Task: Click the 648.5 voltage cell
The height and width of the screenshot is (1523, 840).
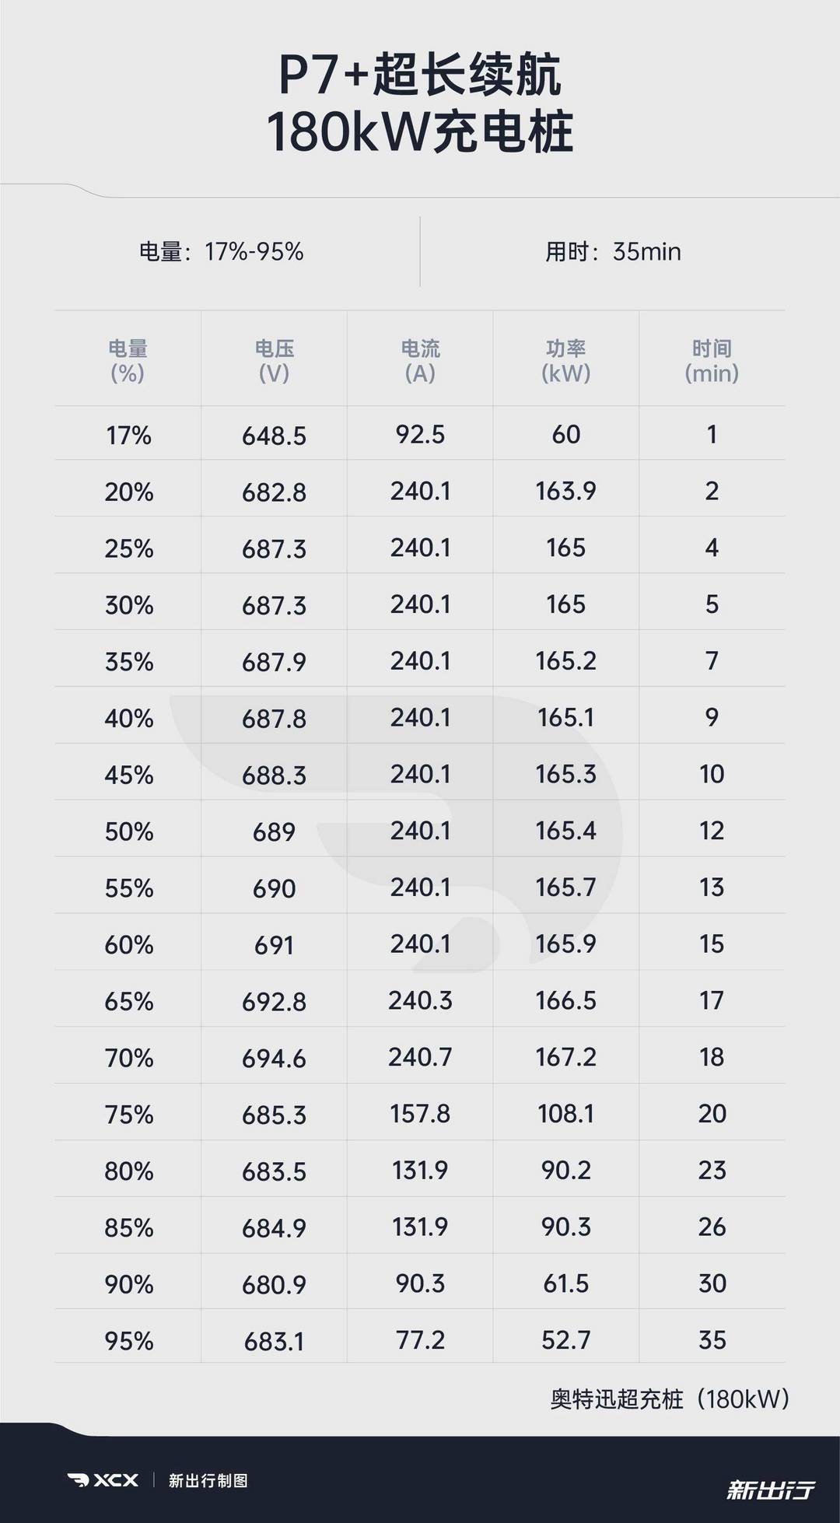Action: click(274, 435)
